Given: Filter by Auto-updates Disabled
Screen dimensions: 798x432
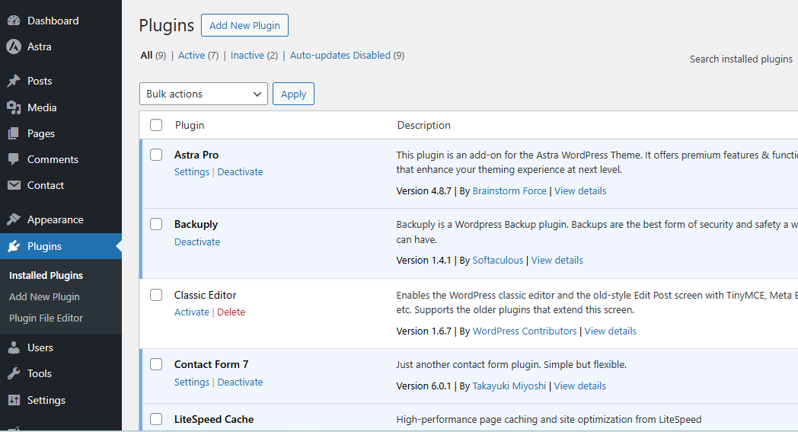Looking at the screenshot, I should tap(340, 55).
